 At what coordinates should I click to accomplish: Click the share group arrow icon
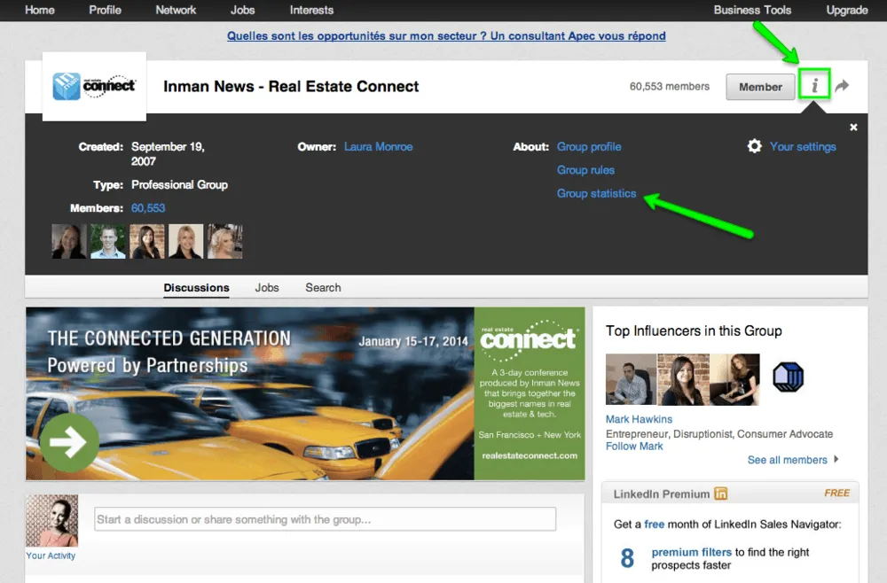(x=843, y=86)
